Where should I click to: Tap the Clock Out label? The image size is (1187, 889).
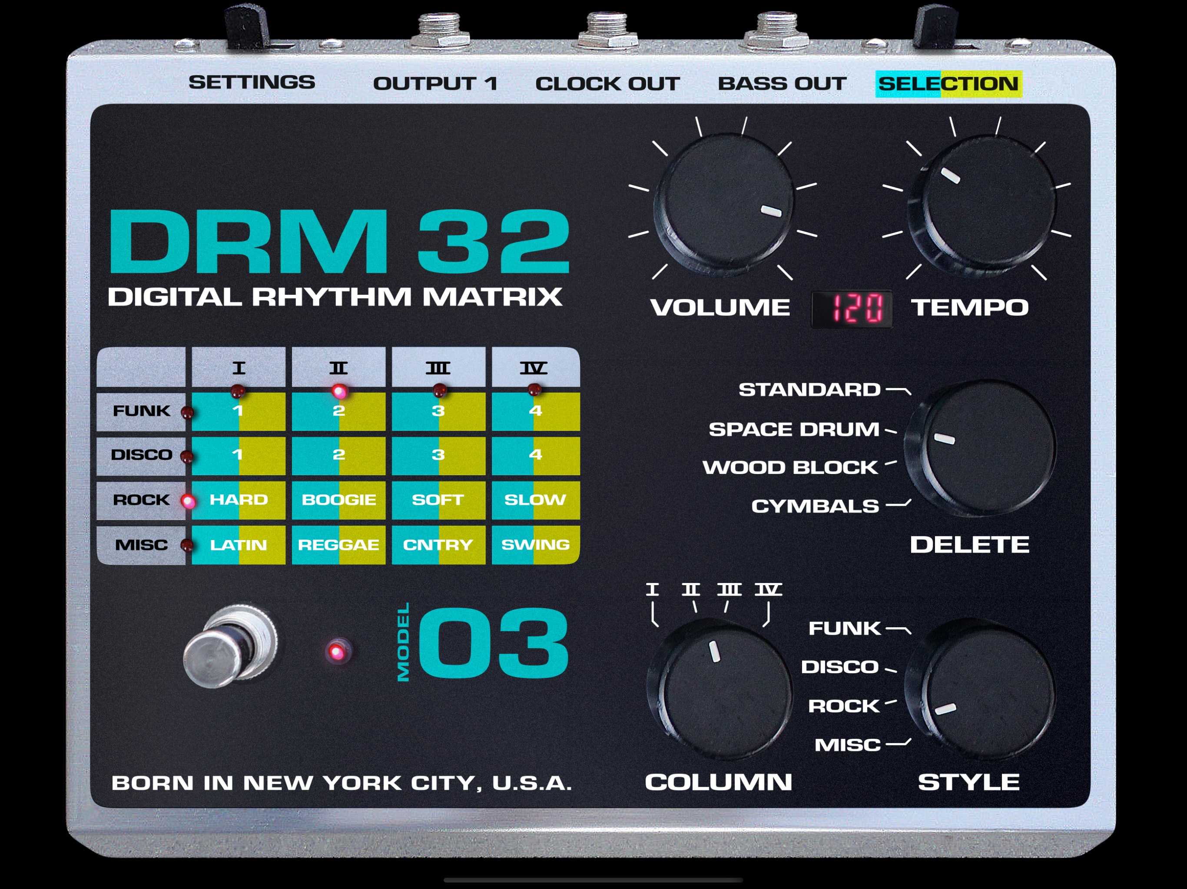click(607, 84)
